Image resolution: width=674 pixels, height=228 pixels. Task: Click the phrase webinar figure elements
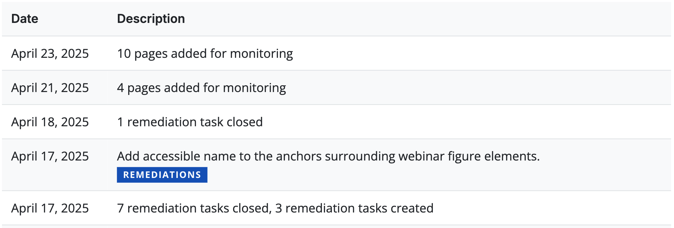pos(469,156)
